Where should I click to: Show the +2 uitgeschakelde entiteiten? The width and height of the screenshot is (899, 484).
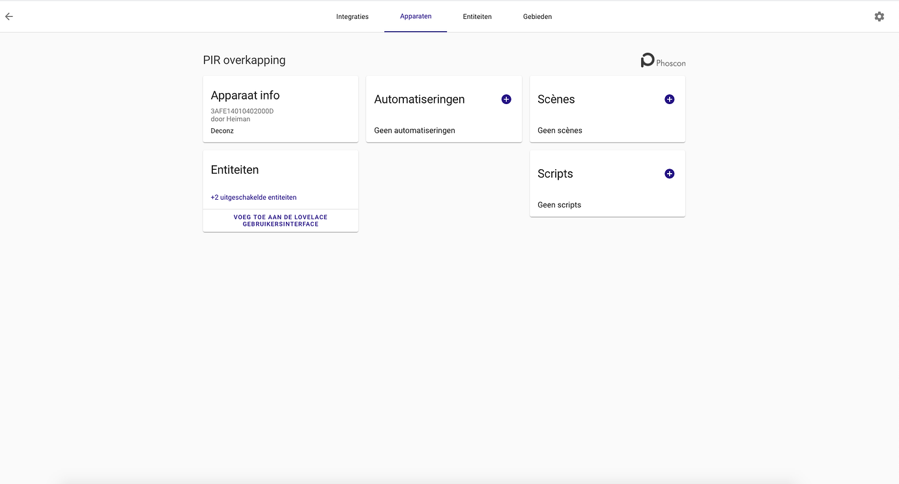[x=253, y=197]
